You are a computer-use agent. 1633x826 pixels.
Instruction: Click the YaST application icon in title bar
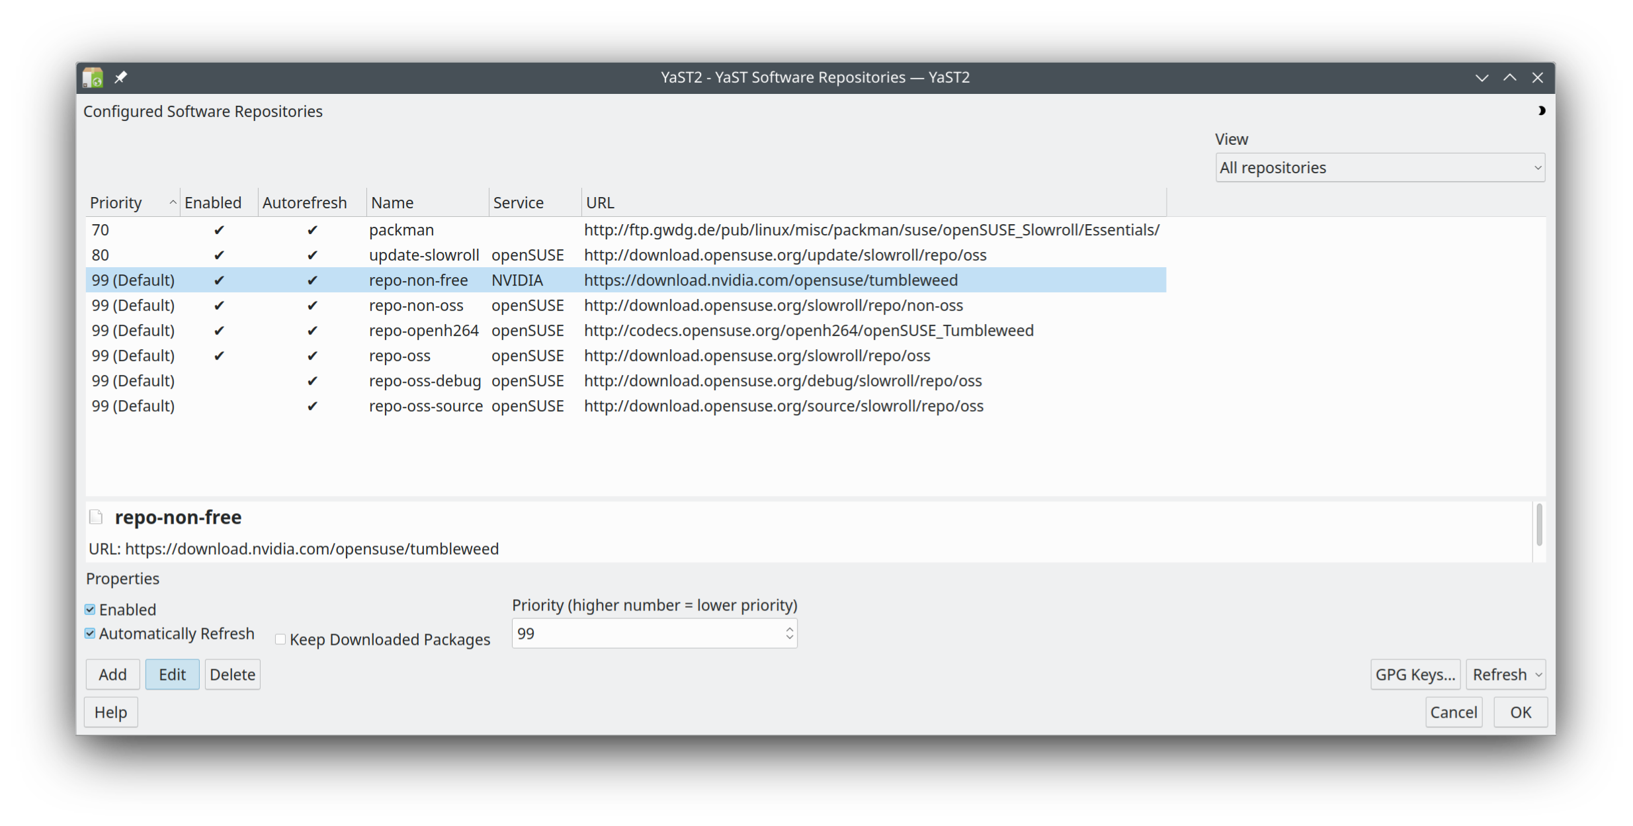pos(93,77)
